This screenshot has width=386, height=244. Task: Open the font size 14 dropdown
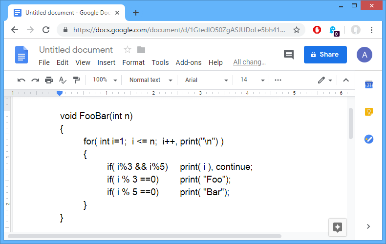point(252,80)
